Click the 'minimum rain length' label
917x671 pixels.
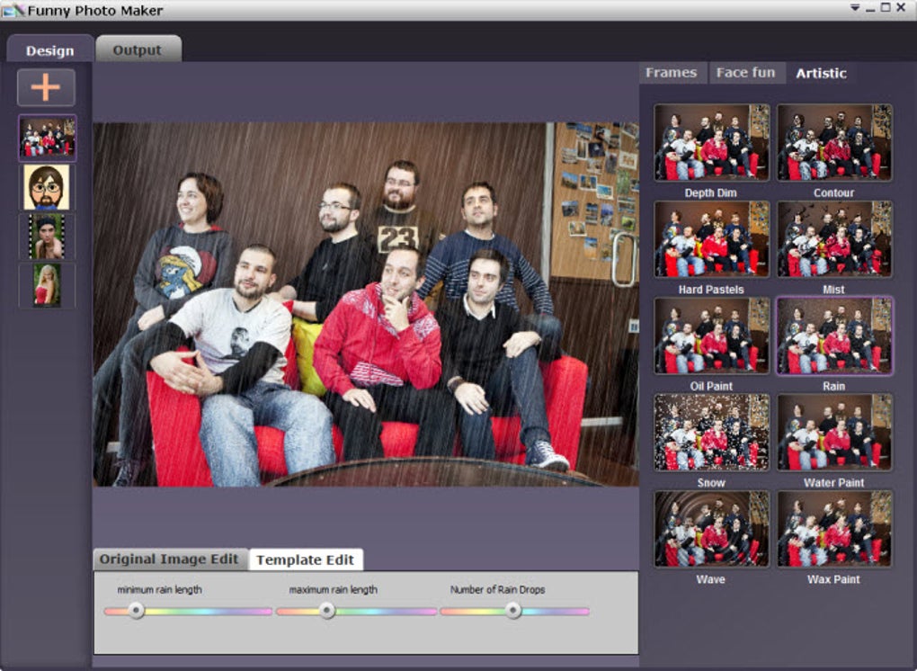(160, 590)
